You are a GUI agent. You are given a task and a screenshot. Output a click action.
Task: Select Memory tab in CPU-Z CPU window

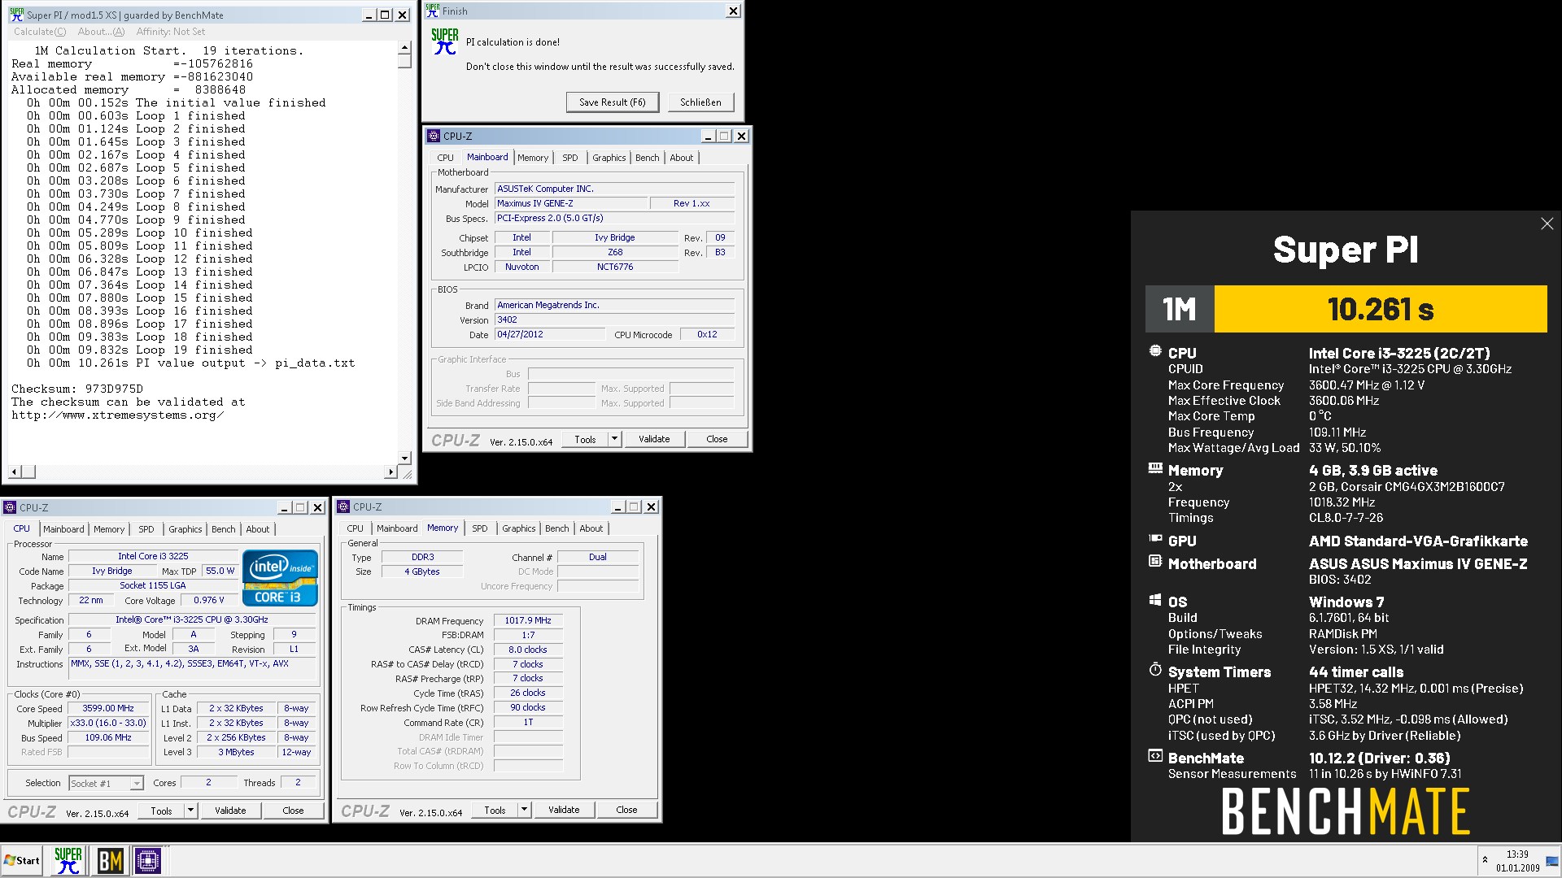click(x=109, y=529)
